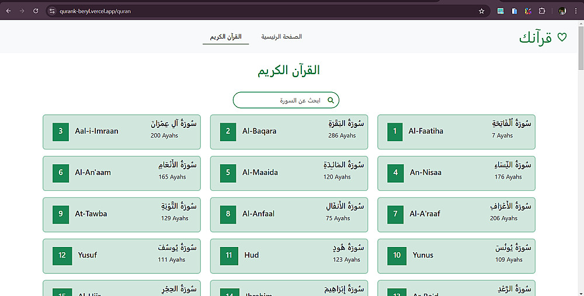Image resolution: width=584 pixels, height=296 pixels.
Task: Go back using the browser back arrow
Action: pos(8,11)
